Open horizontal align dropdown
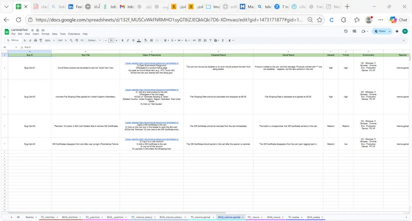This screenshot has width=412, height=221. [x=166, y=41]
